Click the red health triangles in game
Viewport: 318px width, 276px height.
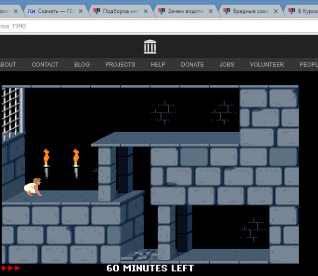(10, 268)
